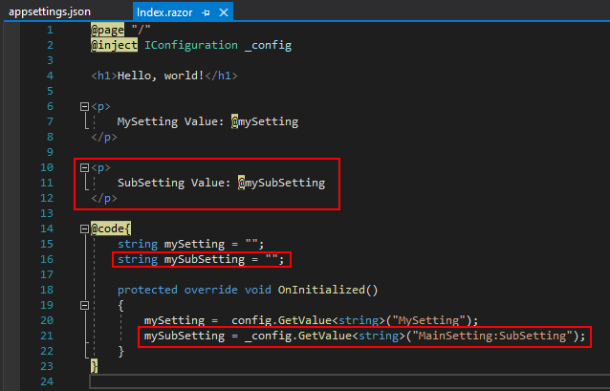
Task: Click line number 21 in the gutter
Action: [x=47, y=336]
